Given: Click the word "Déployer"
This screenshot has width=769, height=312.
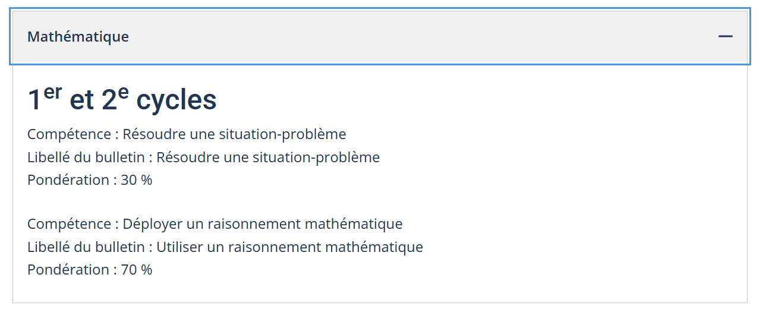Looking at the screenshot, I should click(150, 224).
